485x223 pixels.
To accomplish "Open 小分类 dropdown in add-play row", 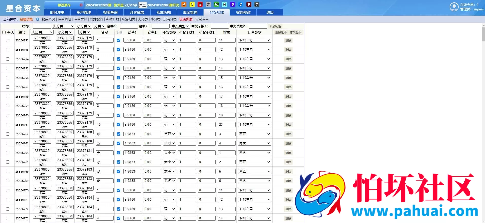I will pos(84,26).
